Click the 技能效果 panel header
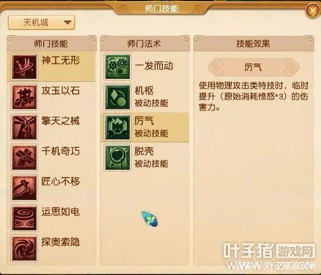This screenshot has width=321, height=275. coord(253,44)
